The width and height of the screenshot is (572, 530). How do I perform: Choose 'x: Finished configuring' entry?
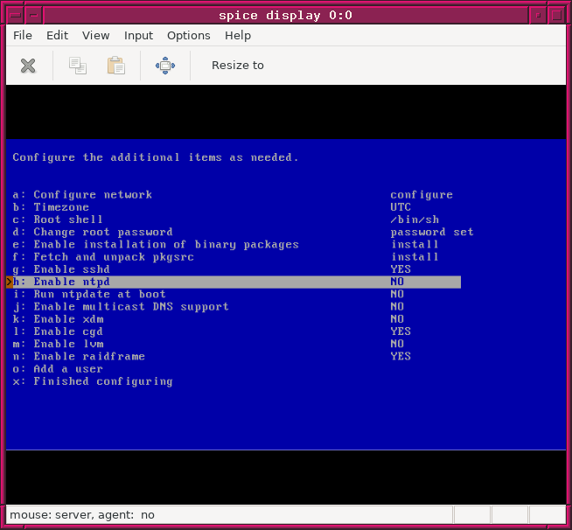[93, 381]
